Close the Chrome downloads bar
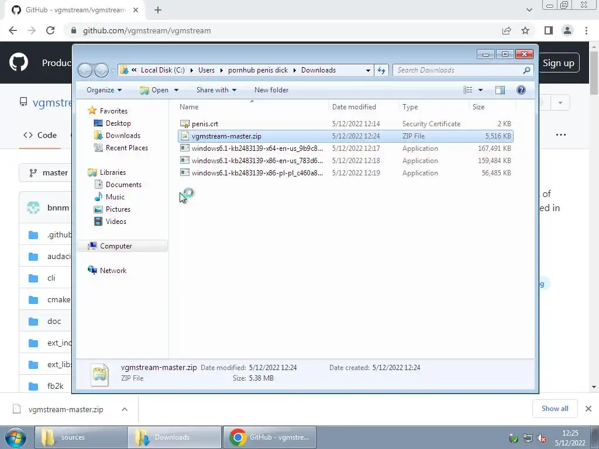599x449 pixels. pyautogui.click(x=588, y=409)
